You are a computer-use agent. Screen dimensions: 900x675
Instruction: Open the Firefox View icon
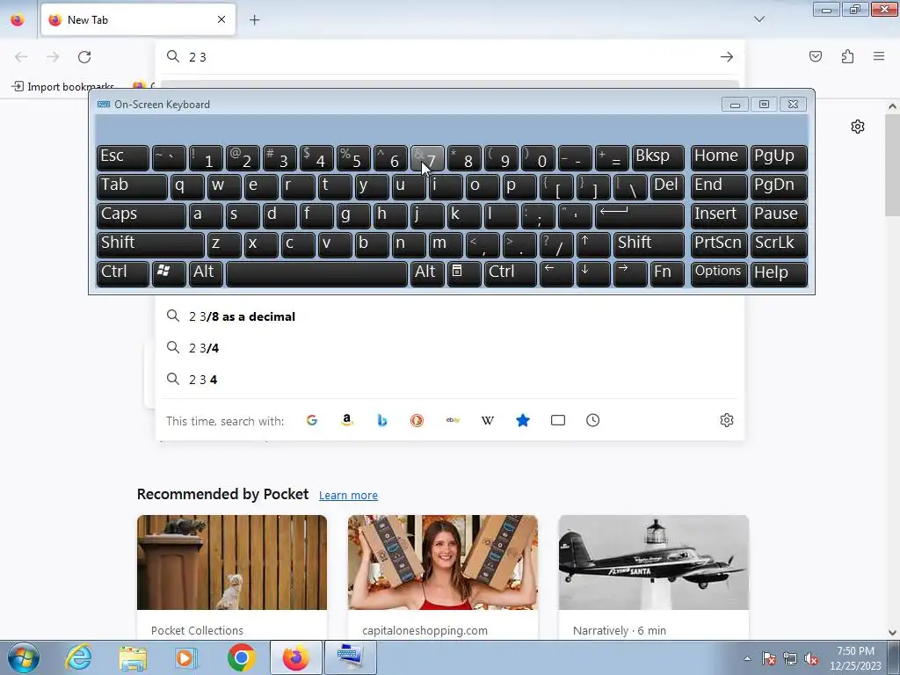(18, 20)
